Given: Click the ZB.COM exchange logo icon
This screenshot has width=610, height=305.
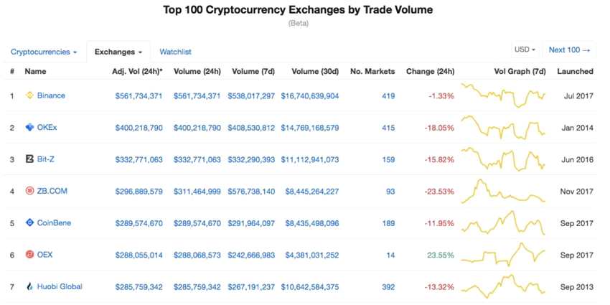Looking at the screenshot, I should coord(30,191).
